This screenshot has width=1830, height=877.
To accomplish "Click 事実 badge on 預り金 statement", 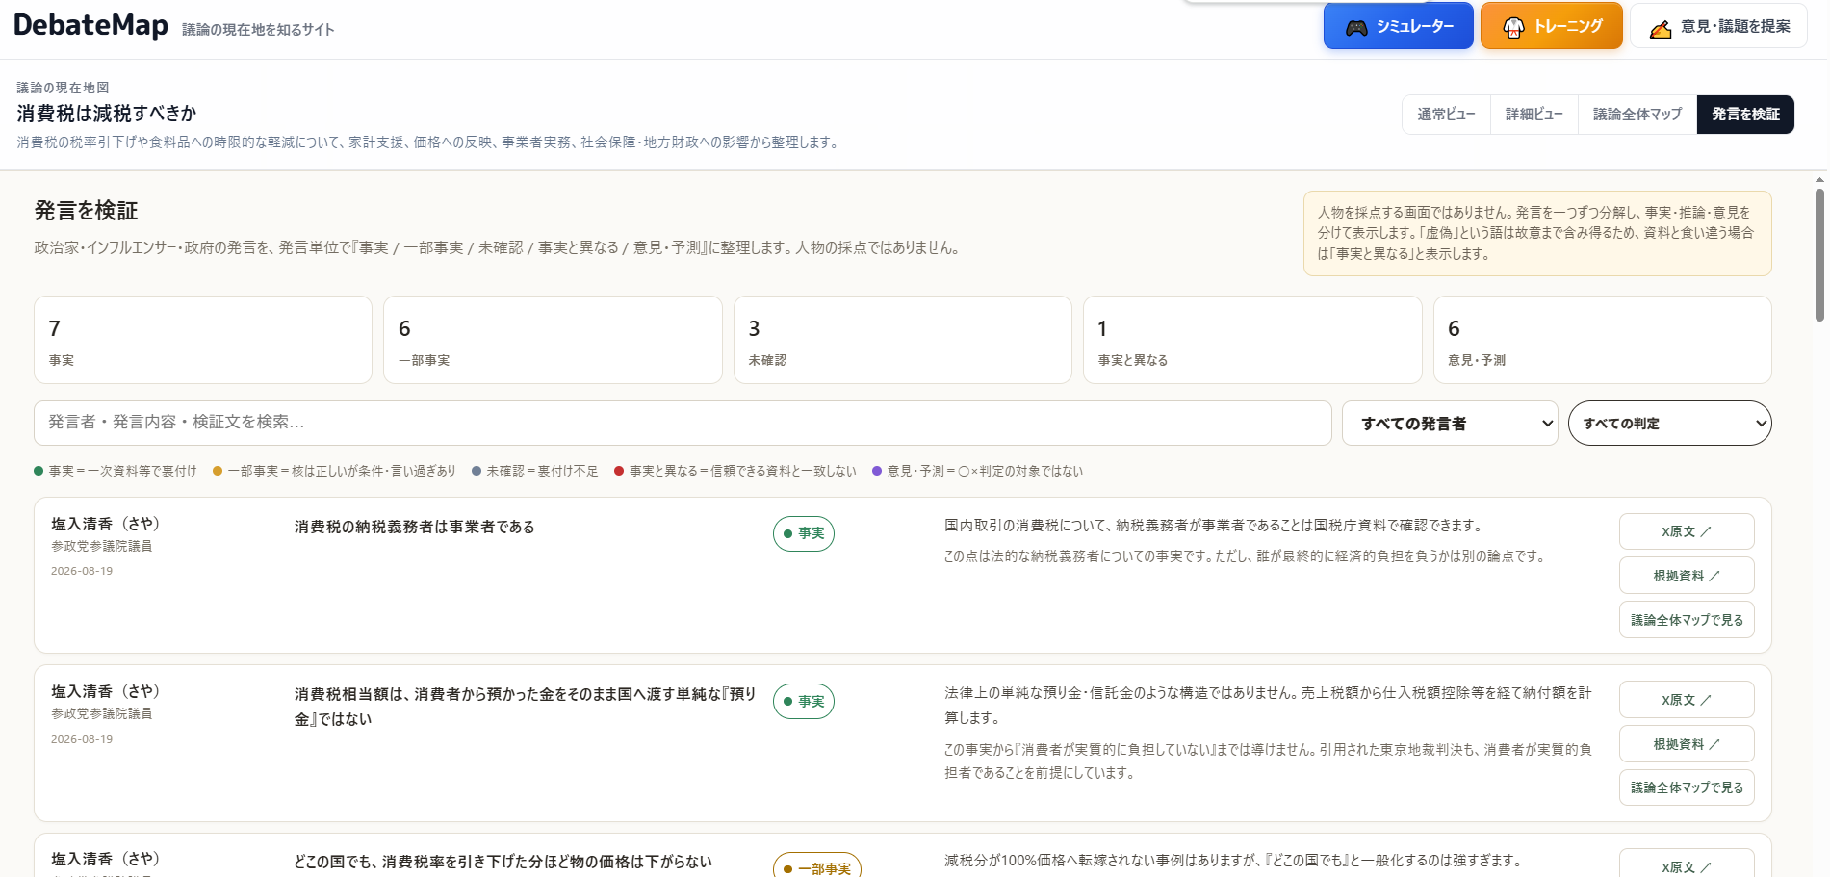I will pyautogui.click(x=804, y=702).
